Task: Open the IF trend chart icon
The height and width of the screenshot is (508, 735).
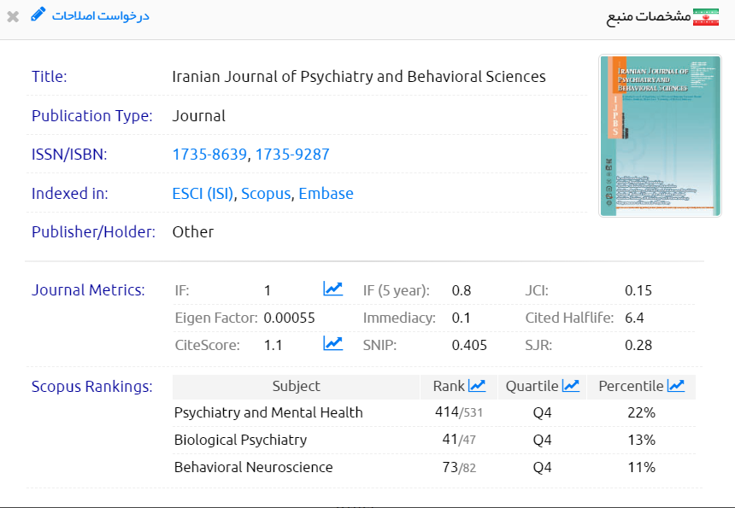Action: point(332,289)
